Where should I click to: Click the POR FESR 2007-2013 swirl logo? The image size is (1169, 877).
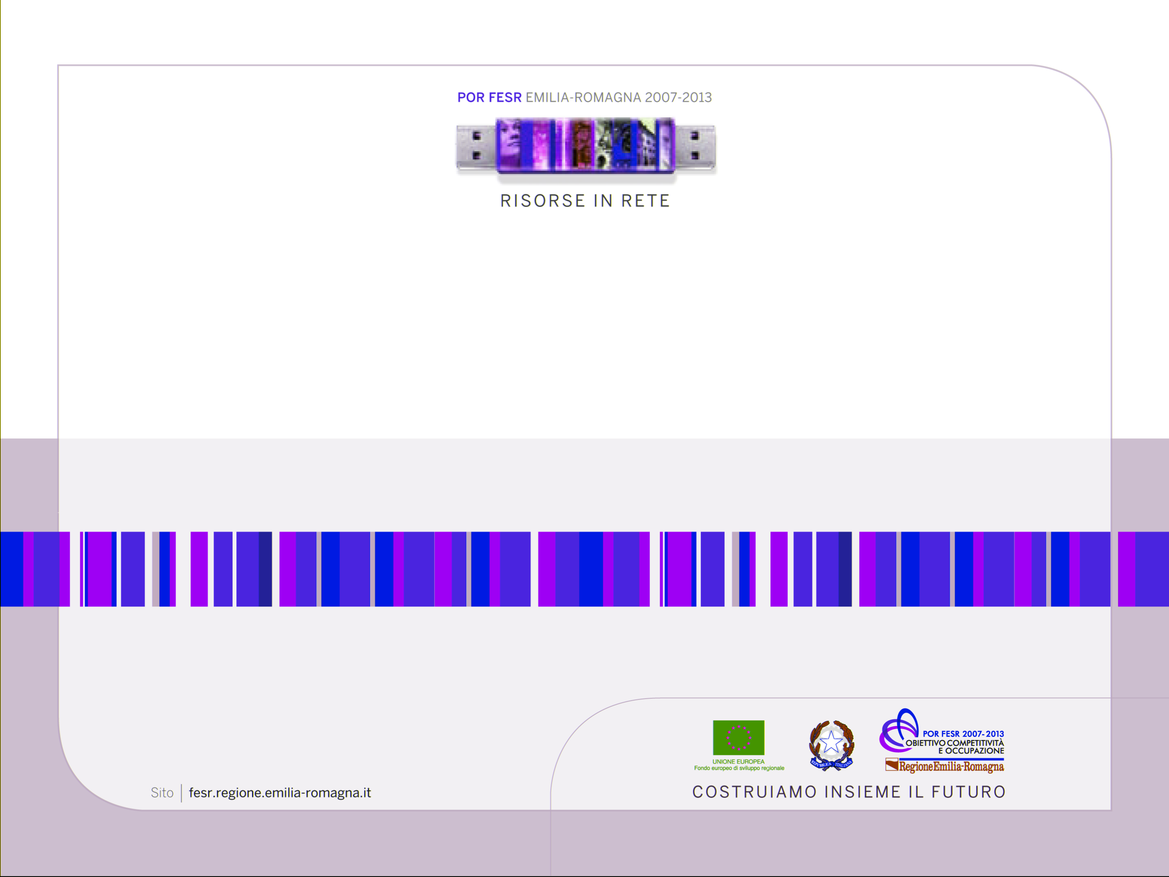click(899, 731)
